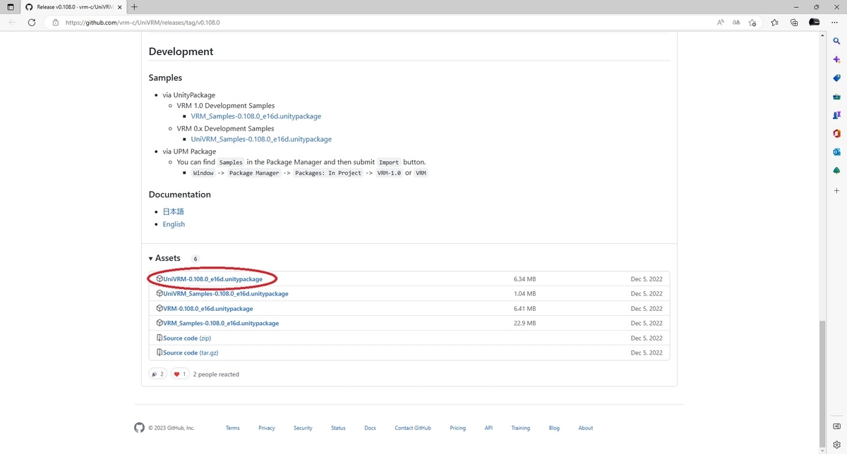Open UniVRM_Samples link under VRM 0.x Samples
Screen dimensions: 847x454
261,140
